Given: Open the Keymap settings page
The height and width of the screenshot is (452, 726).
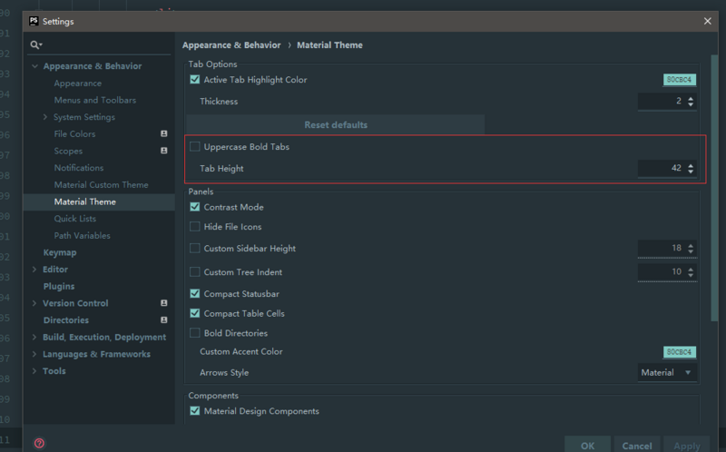Looking at the screenshot, I should 60,252.
